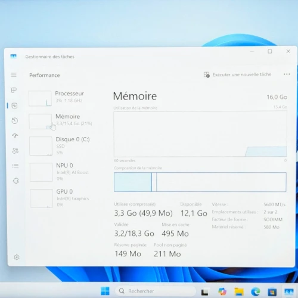The image size is (298, 298).
Task: Click the 495 Mo cached value
Action: [175, 234]
